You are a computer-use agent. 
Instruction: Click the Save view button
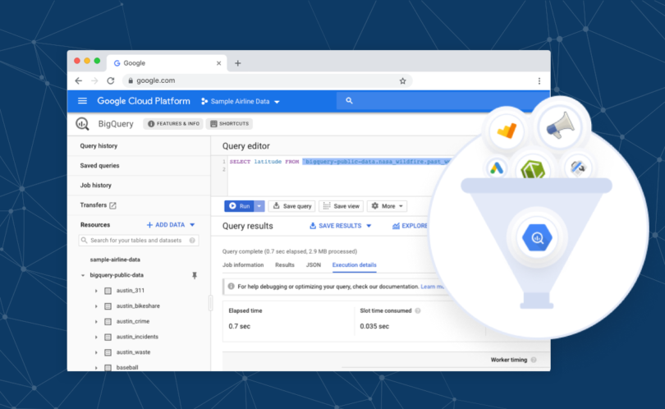pos(342,206)
